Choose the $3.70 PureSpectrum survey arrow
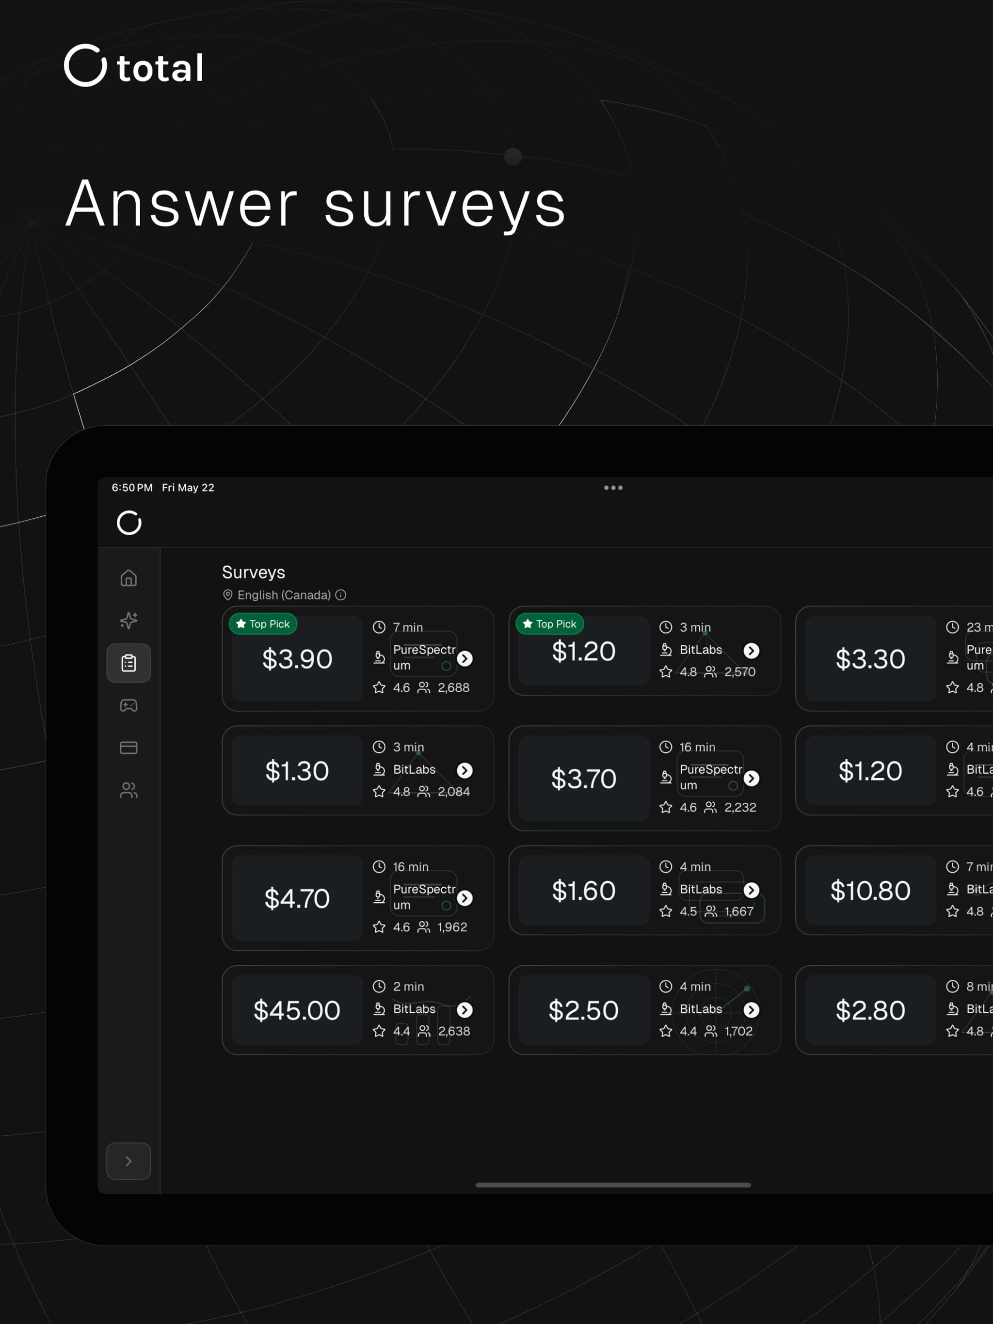The width and height of the screenshot is (993, 1324). pos(751,778)
